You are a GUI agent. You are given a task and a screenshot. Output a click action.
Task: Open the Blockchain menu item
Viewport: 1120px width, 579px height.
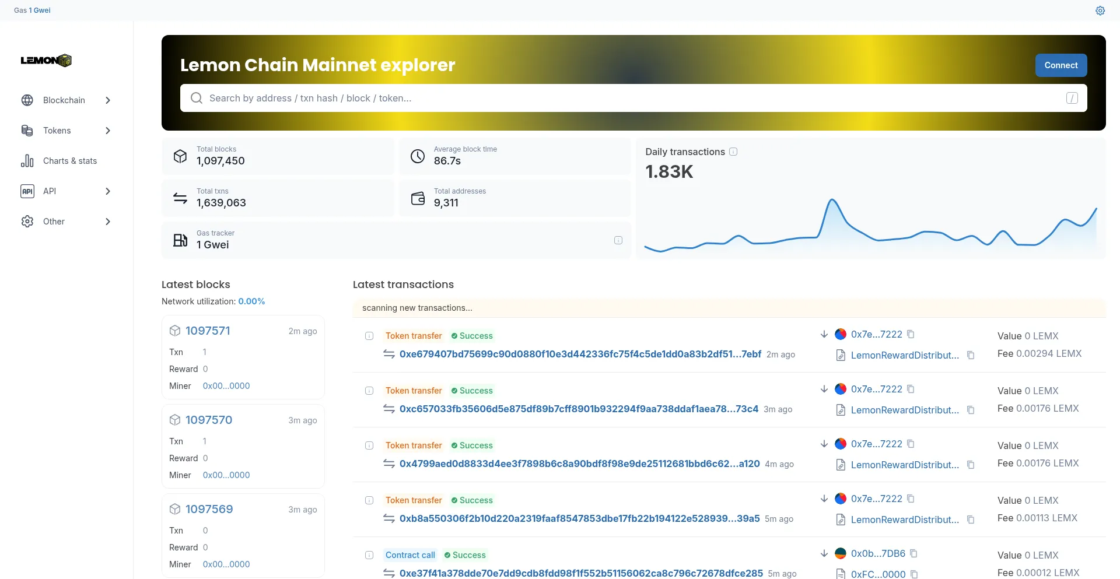(66, 100)
